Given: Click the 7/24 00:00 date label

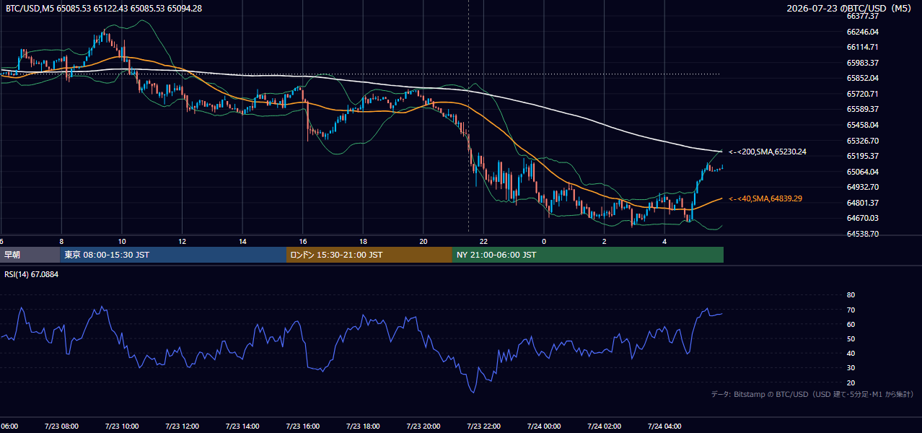Looking at the screenshot, I should point(543,427).
